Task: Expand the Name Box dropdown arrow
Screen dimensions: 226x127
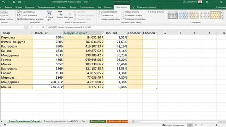Action: (x=23, y=27)
